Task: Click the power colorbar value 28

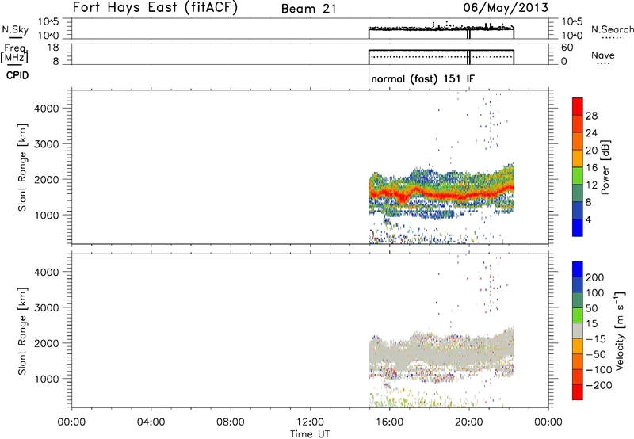Action: click(x=591, y=116)
